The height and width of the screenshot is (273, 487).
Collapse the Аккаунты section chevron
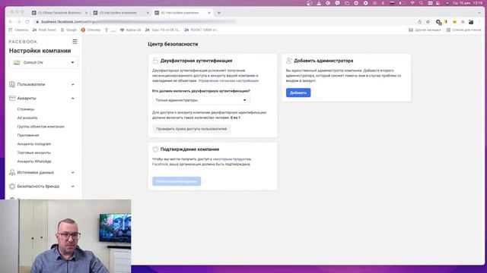point(73,99)
